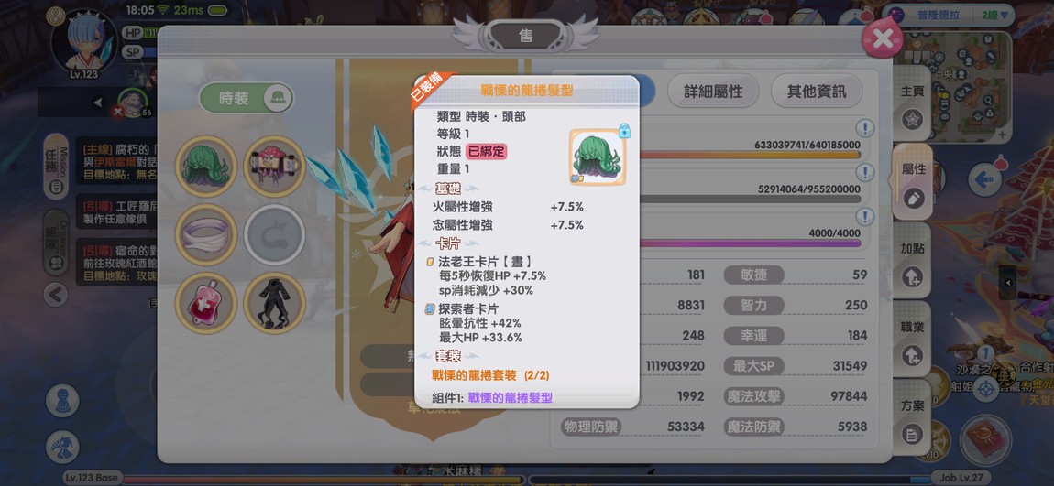Select the red potion bag costume slot

tap(205, 304)
